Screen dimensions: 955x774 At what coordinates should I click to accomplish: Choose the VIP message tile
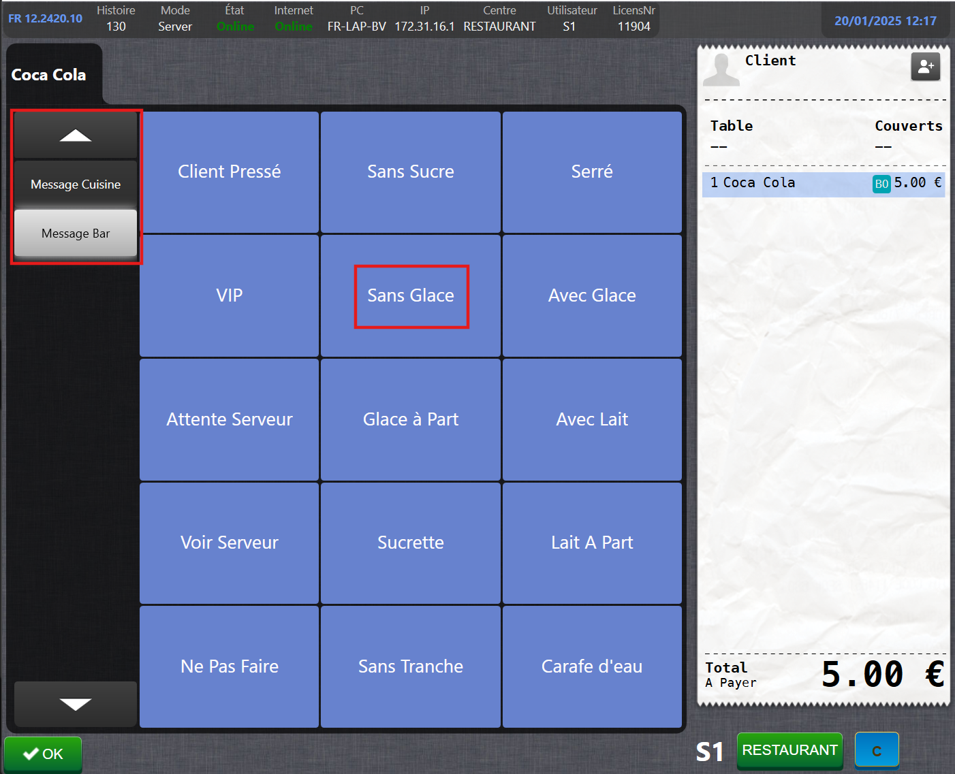(230, 296)
